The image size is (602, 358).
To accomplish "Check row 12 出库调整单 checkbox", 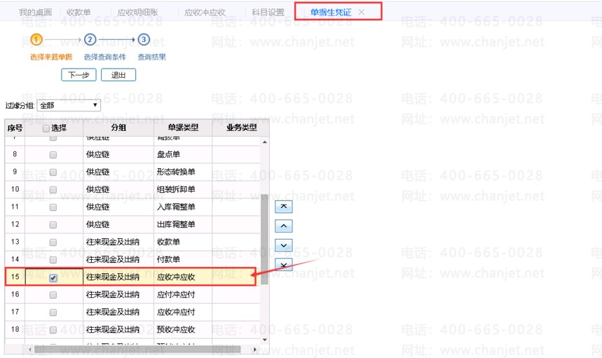I will 53,224.
